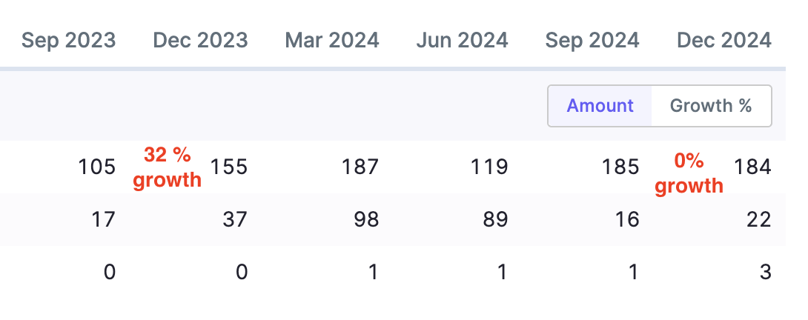Click the value 3 in the last row

pyautogui.click(x=766, y=273)
